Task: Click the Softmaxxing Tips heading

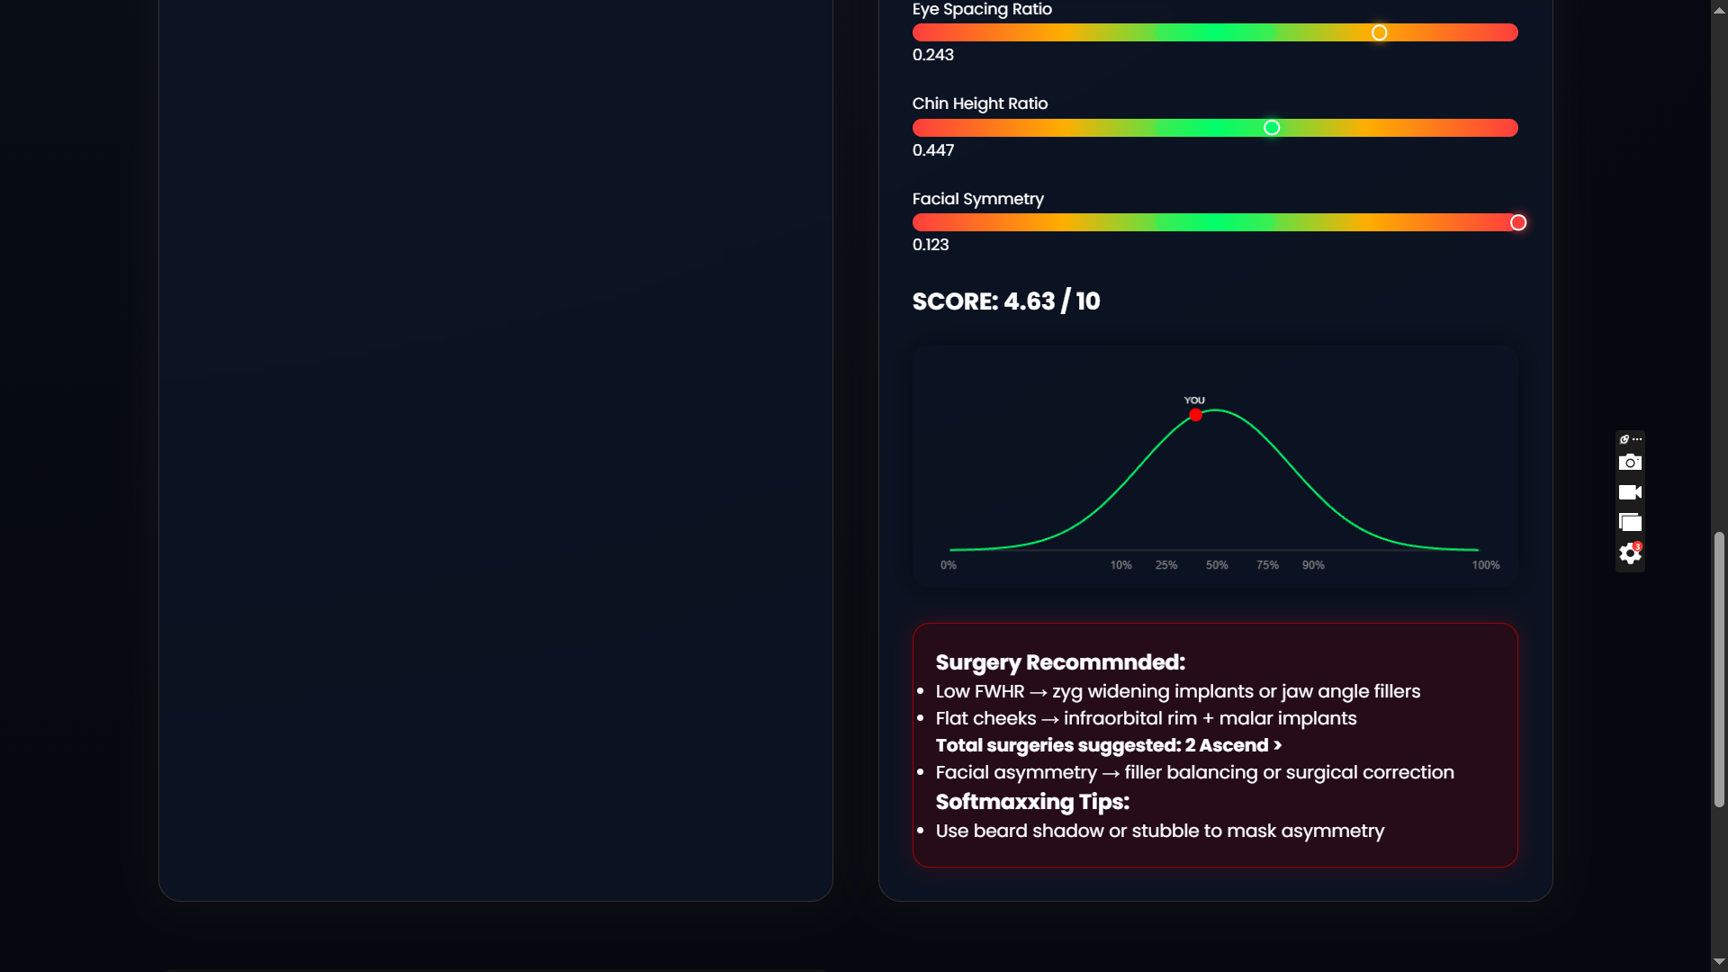Action: point(1031,802)
